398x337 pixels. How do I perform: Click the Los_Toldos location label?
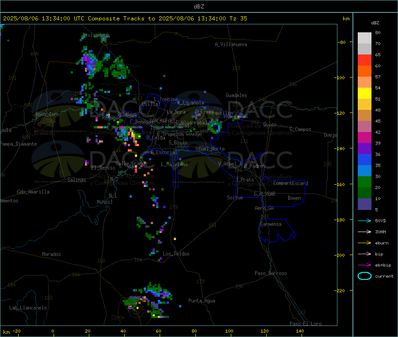click(x=176, y=254)
